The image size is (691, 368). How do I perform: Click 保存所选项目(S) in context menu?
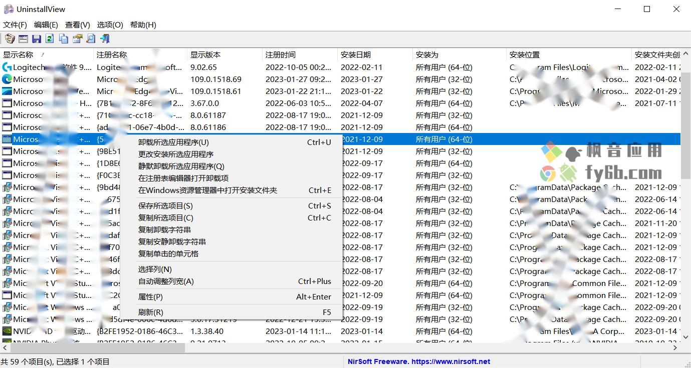[x=231, y=206]
